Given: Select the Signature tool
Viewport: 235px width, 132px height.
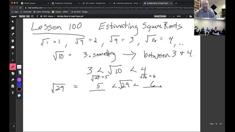Looking at the screenshot, I should point(13,92).
